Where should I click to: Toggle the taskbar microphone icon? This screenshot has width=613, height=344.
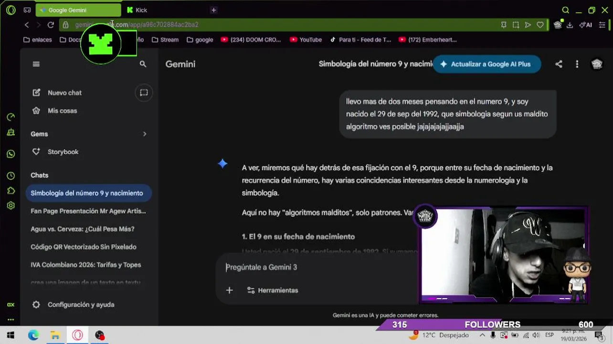493,335
